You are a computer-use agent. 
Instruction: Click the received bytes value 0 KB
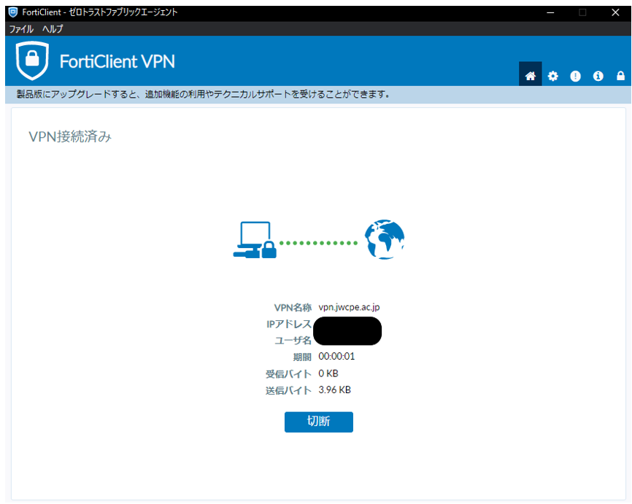click(328, 373)
